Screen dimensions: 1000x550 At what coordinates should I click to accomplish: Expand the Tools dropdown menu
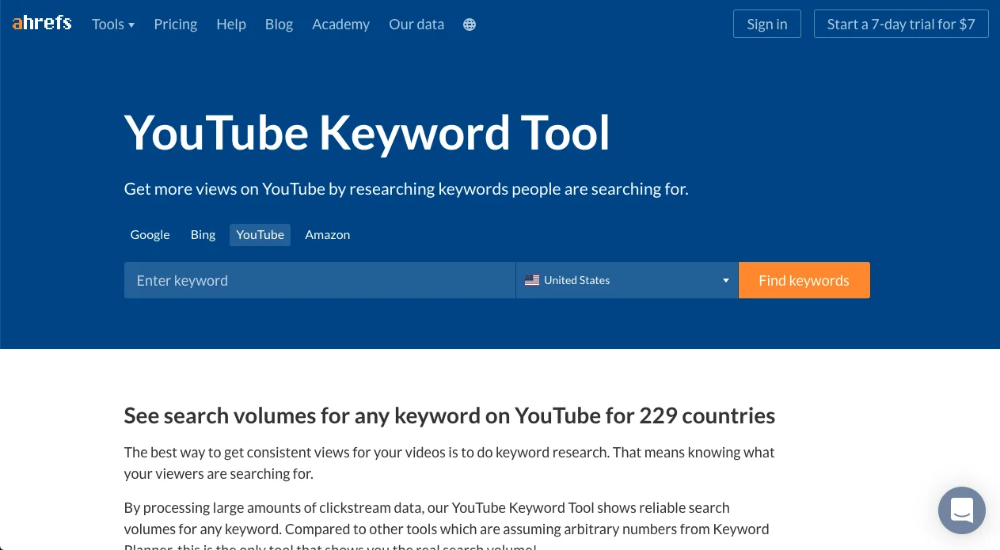point(113,25)
